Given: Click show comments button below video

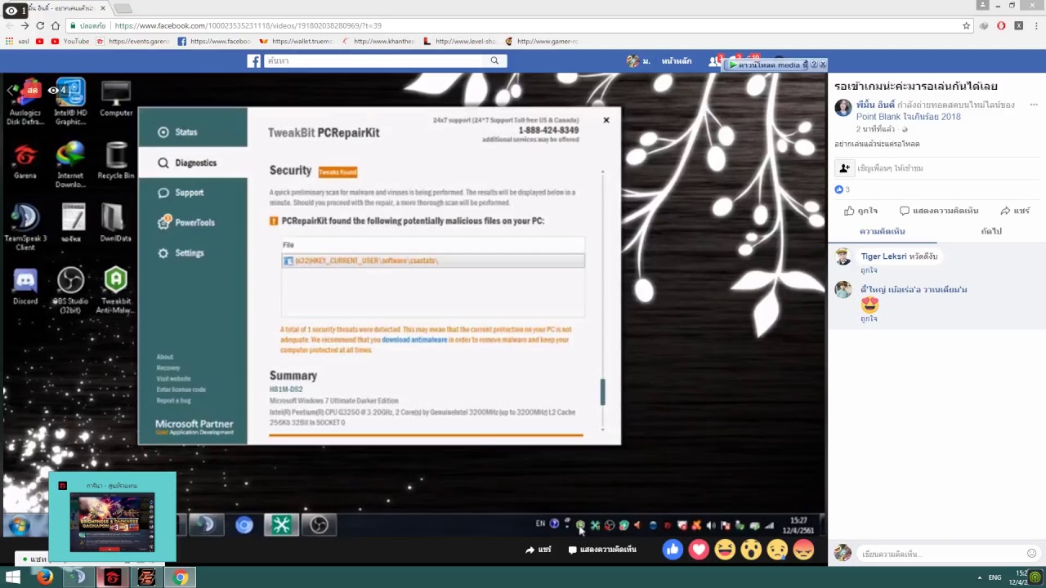Looking at the screenshot, I should (x=602, y=550).
